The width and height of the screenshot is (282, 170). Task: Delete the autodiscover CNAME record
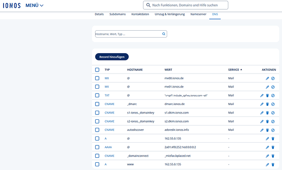tap(267, 130)
